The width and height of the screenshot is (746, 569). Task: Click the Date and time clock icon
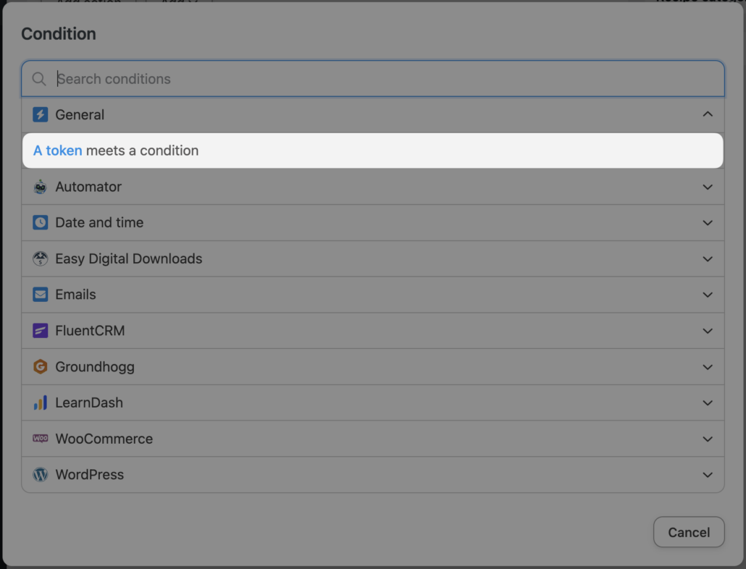click(x=41, y=223)
